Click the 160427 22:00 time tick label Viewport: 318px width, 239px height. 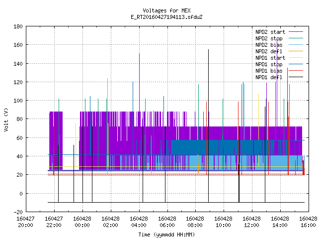(54, 222)
